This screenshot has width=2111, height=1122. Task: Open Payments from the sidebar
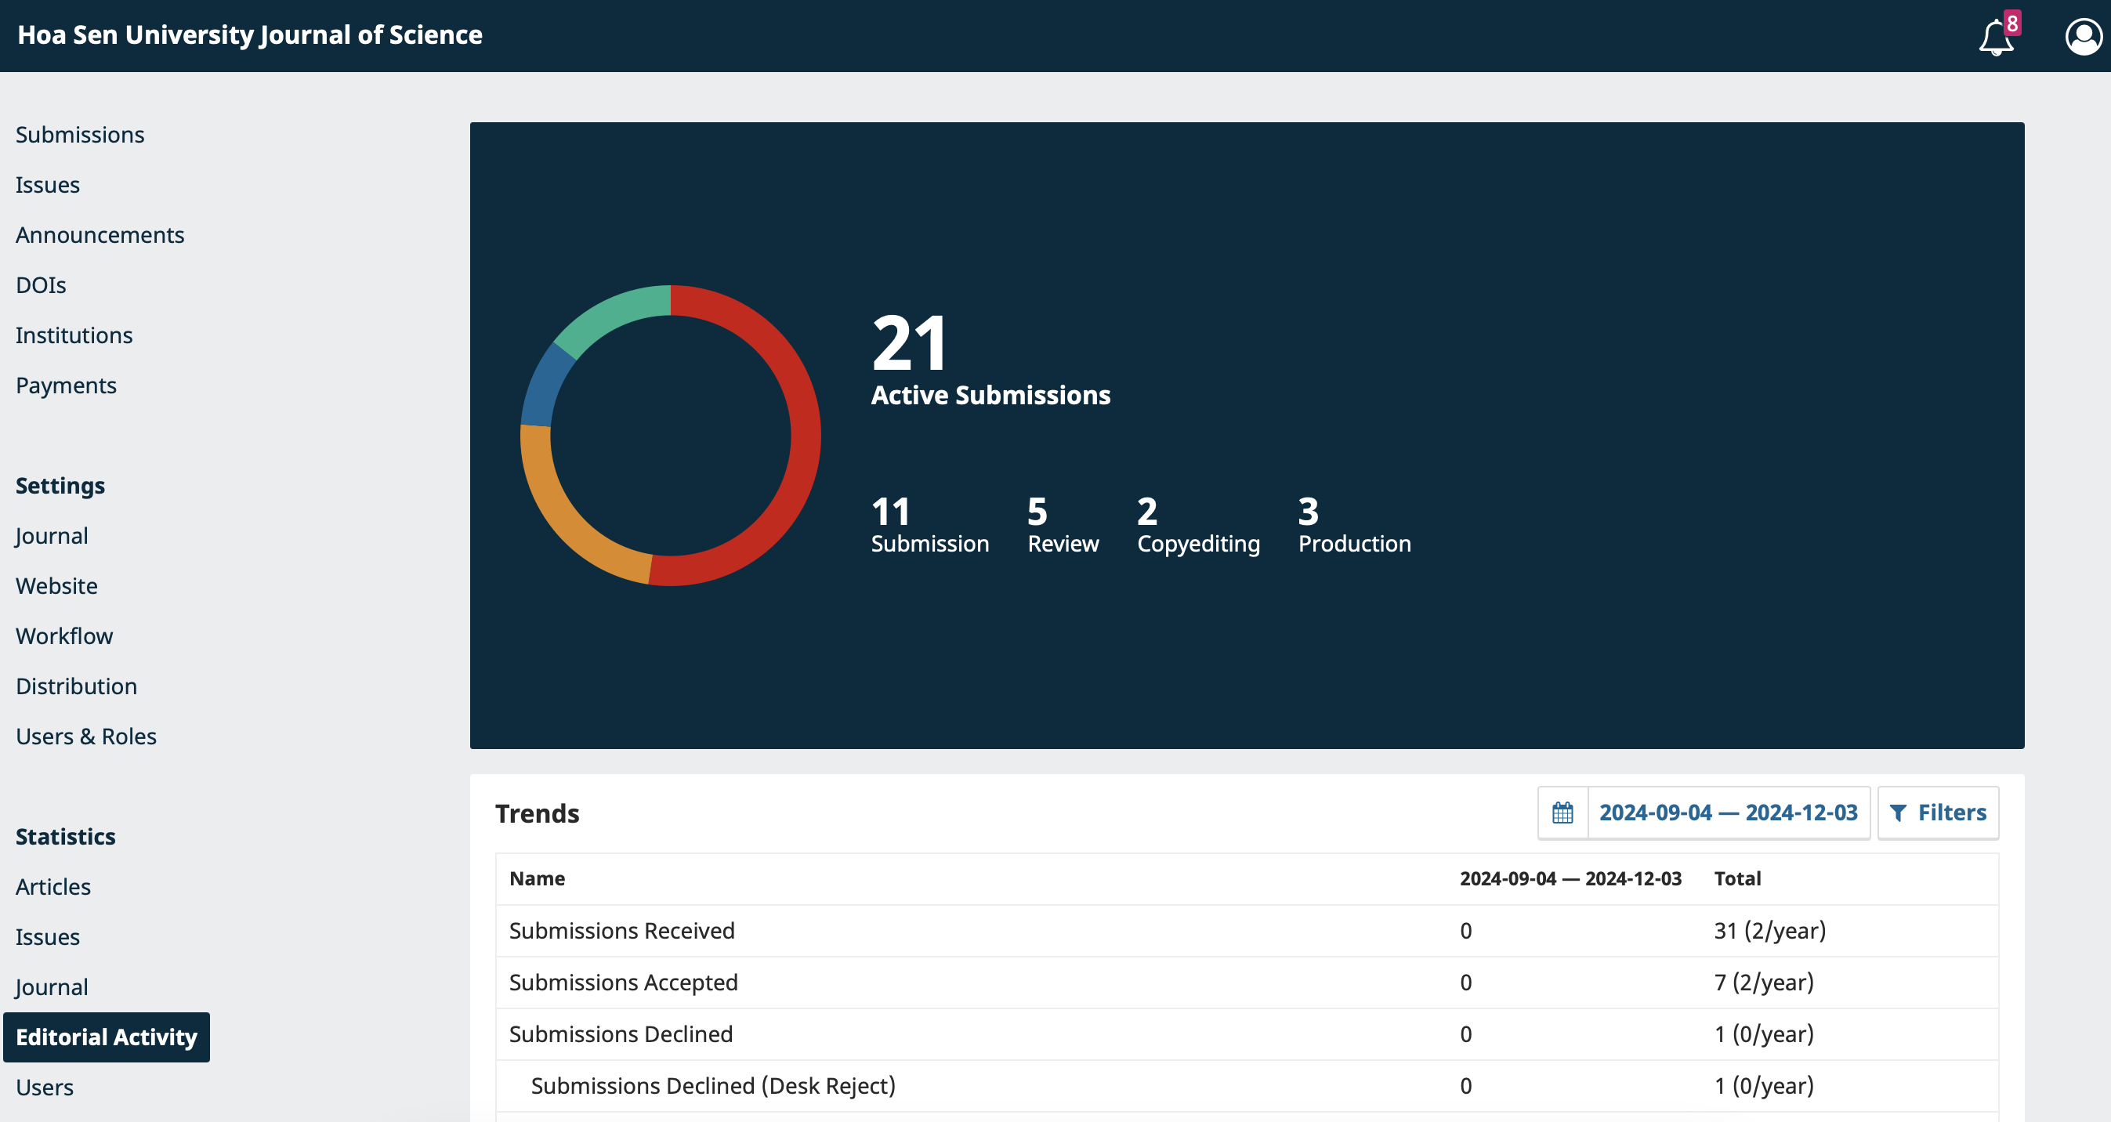[x=66, y=385]
